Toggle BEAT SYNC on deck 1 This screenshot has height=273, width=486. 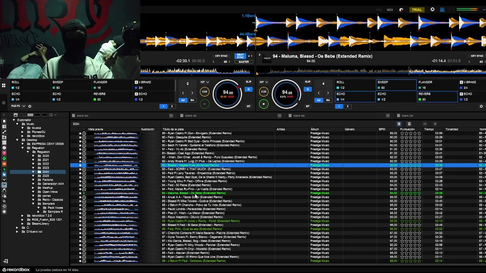click(240, 56)
